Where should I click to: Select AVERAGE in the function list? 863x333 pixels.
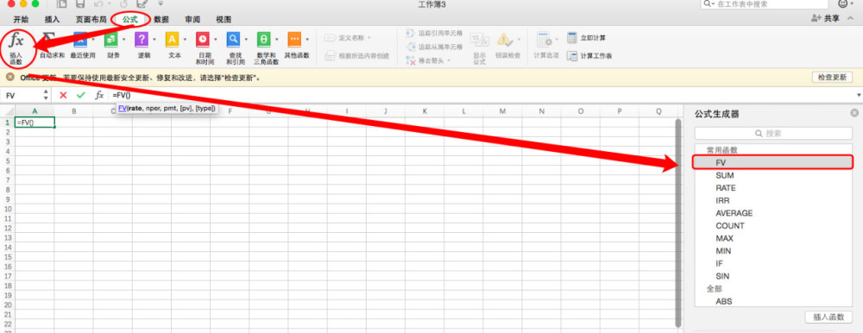[x=772, y=213]
